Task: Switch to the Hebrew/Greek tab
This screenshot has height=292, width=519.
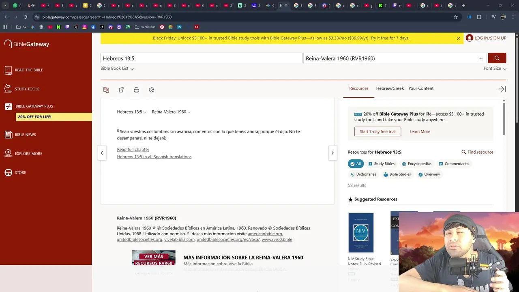Action: [x=390, y=88]
